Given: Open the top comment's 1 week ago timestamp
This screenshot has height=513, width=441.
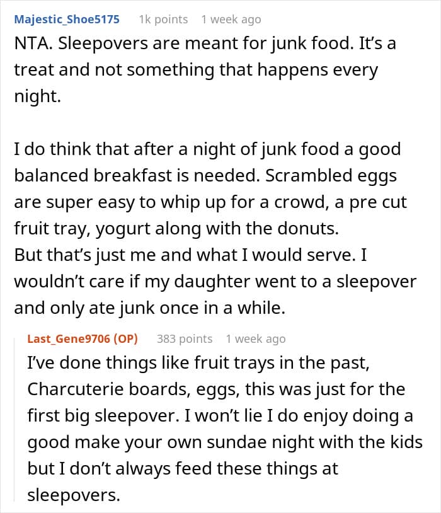Looking at the screenshot, I should tap(231, 20).
